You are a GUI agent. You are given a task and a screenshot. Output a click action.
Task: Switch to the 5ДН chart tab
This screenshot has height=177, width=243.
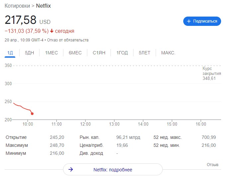pyautogui.click(x=29, y=53)
